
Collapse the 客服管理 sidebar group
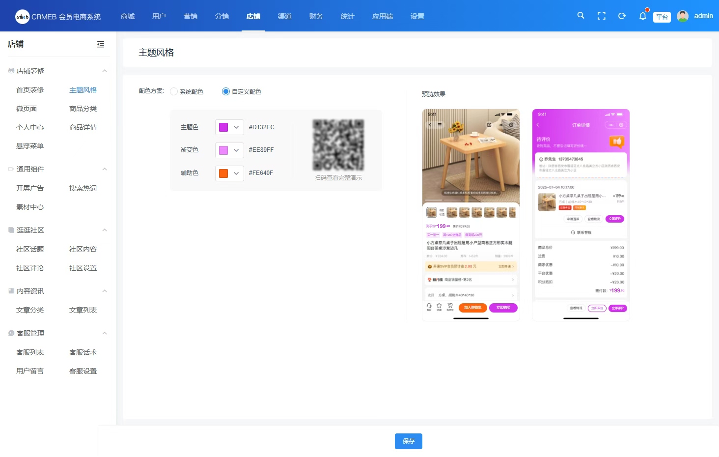(x=105, y=333)
